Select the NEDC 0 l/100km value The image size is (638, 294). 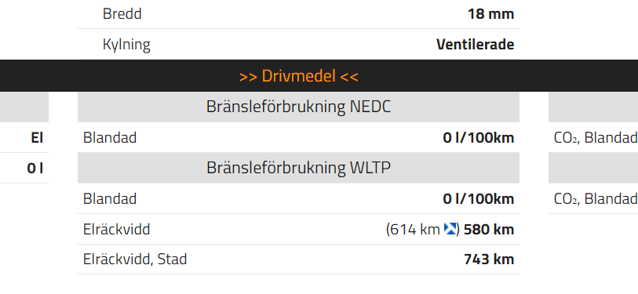point(478,138)
